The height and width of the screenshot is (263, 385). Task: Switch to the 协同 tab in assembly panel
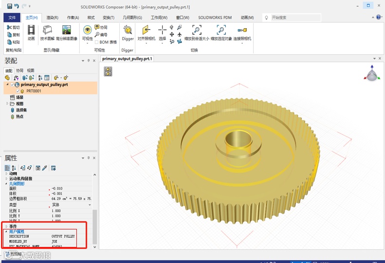coord(19,70)
